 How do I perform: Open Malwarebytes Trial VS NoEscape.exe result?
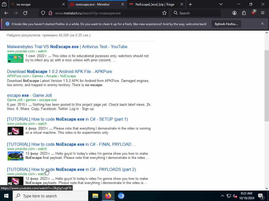click(67, 47)
